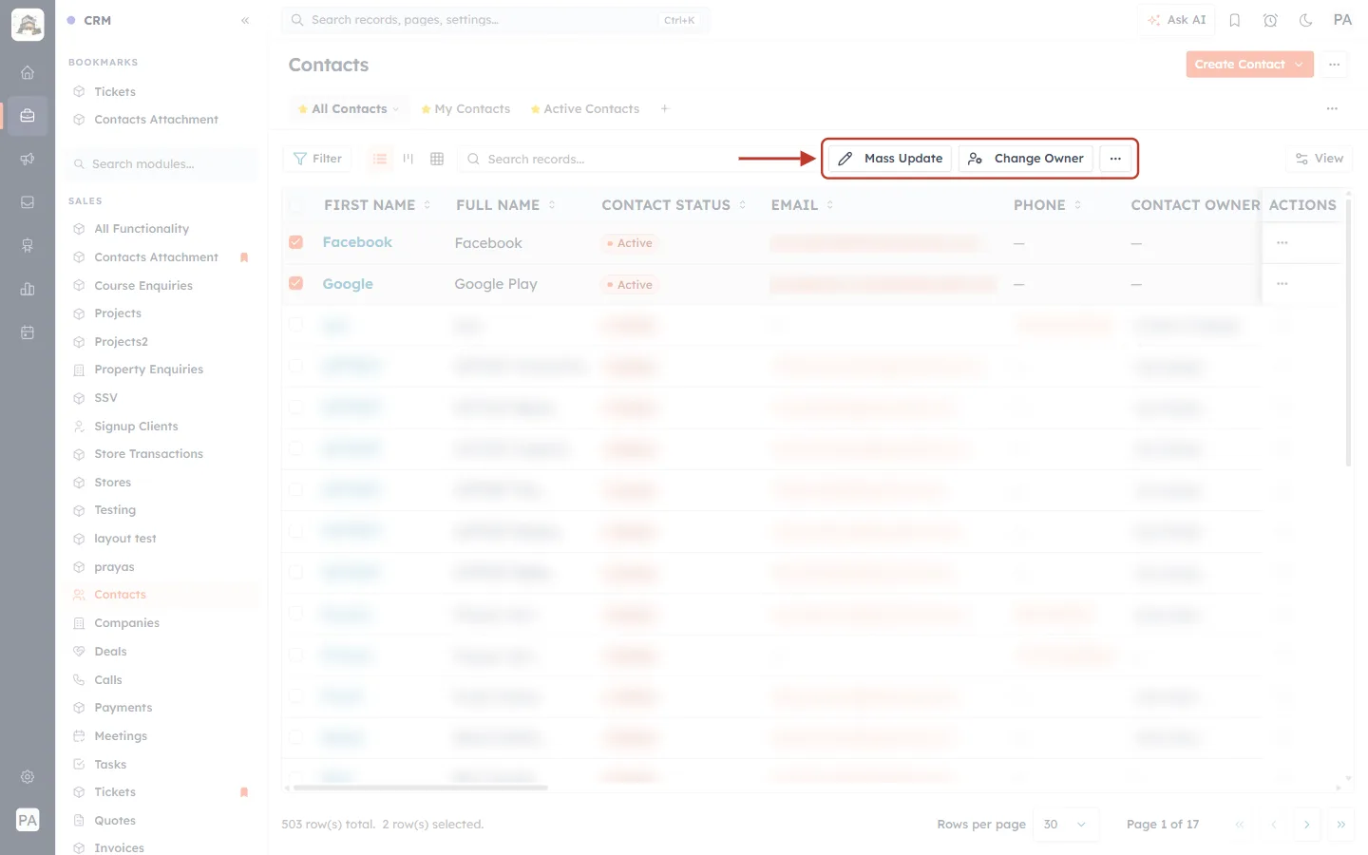1368x855 pixels.
Task: Click the orange bookmark flag beside Contacts Attachment
Action: (x=244, y=257)
